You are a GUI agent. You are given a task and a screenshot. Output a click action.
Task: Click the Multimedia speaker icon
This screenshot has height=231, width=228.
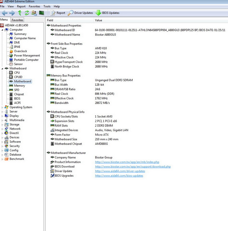pos(7,120)
